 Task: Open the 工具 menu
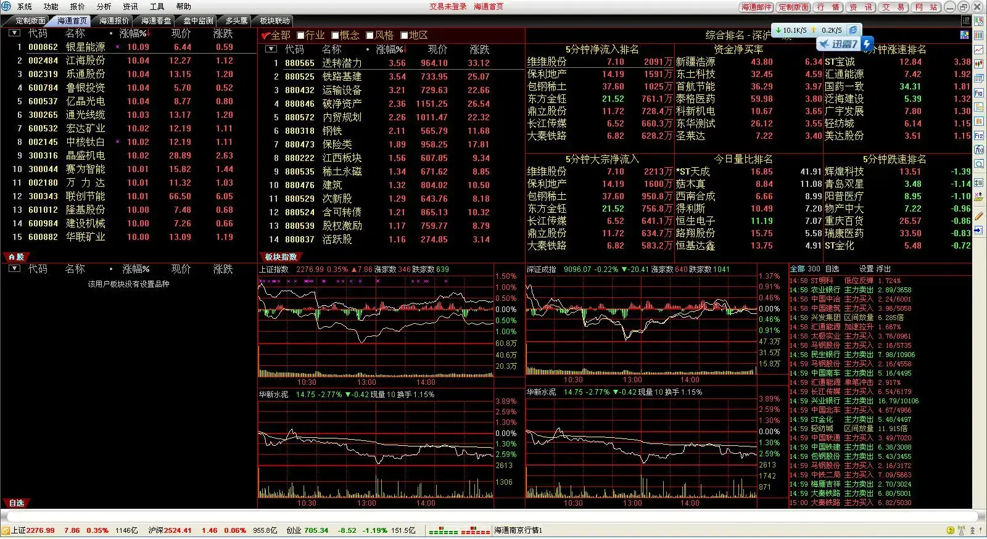pos(157,7)
